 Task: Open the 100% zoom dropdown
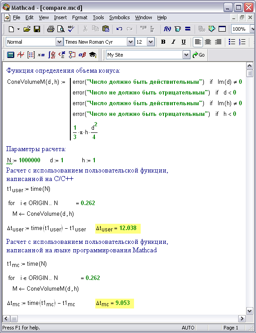point(252,29)
